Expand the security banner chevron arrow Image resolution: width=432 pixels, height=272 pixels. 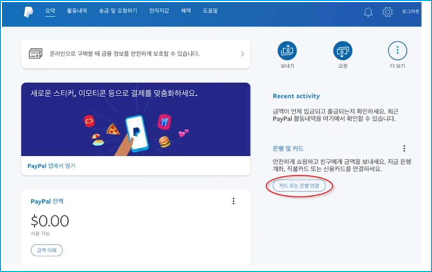coord(243,54)
